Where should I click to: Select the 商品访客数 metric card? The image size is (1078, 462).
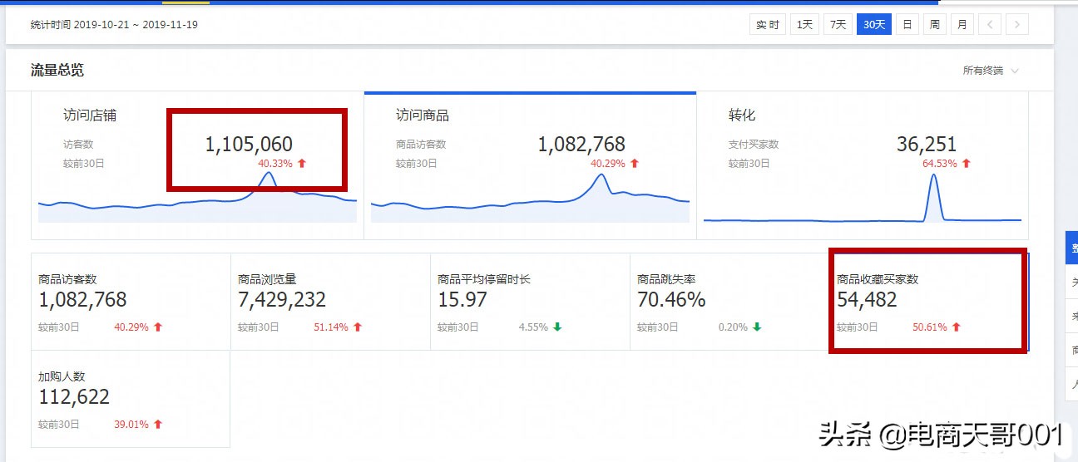[x=131, y=302]
